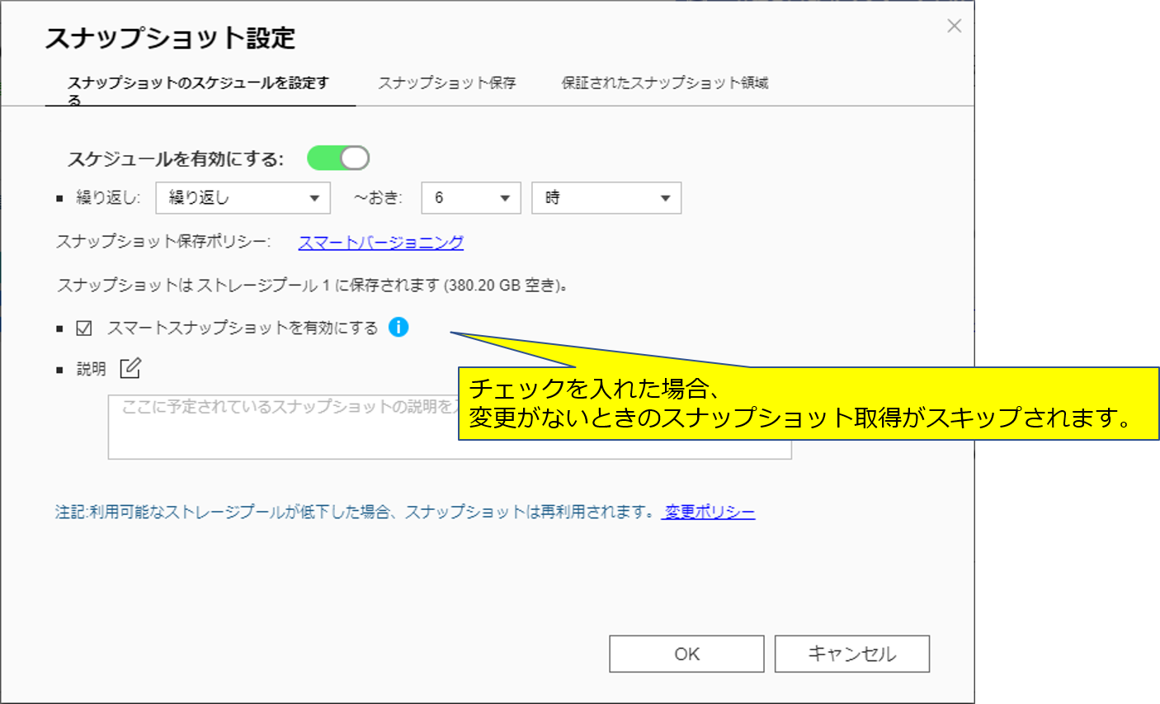Click the arrow of the 繰り返し combo box

pyautogui.click(x=314, y=198)
